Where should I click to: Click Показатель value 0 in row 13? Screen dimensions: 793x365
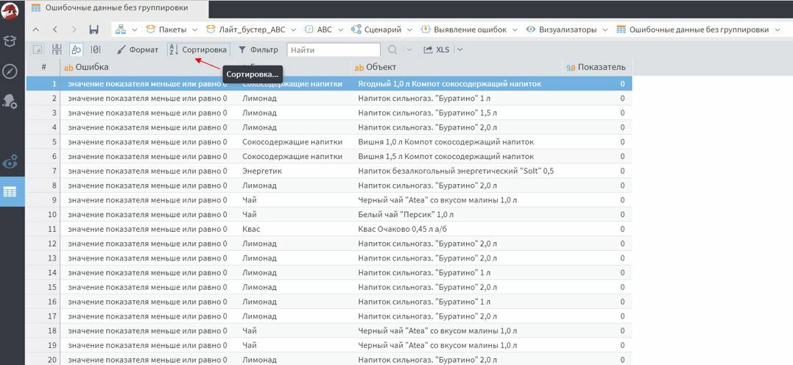tap(596, 258)
